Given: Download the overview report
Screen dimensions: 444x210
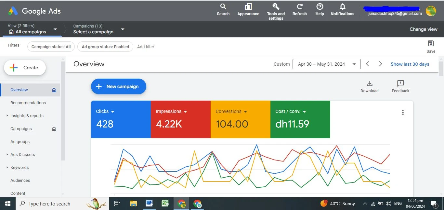Looking at the screenshot, I should (x=370, y=86).
